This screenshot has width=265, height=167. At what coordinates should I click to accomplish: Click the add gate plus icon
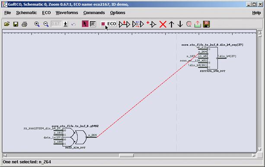(151, 24)
